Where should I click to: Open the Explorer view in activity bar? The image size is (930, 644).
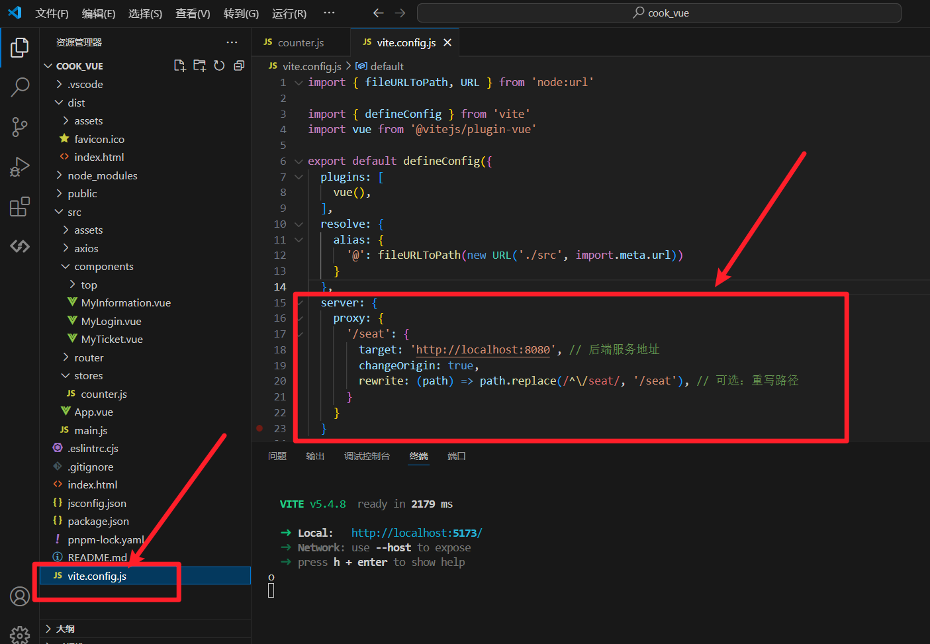[20, 48]
